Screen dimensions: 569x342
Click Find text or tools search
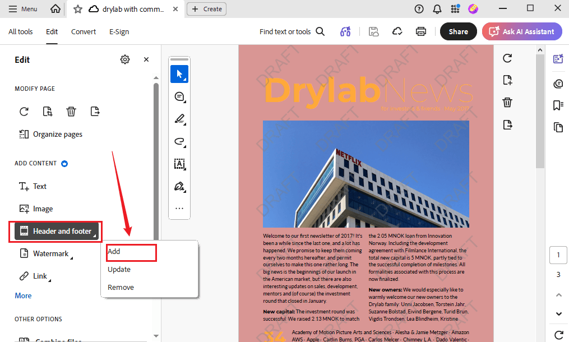(x=292, y=31)
